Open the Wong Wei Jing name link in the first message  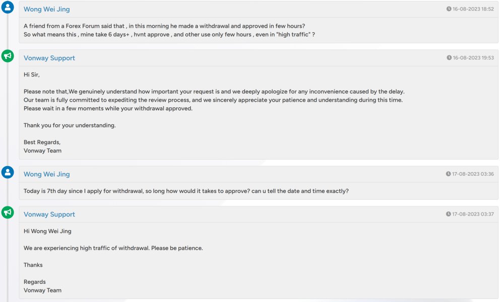click(46, 9)
